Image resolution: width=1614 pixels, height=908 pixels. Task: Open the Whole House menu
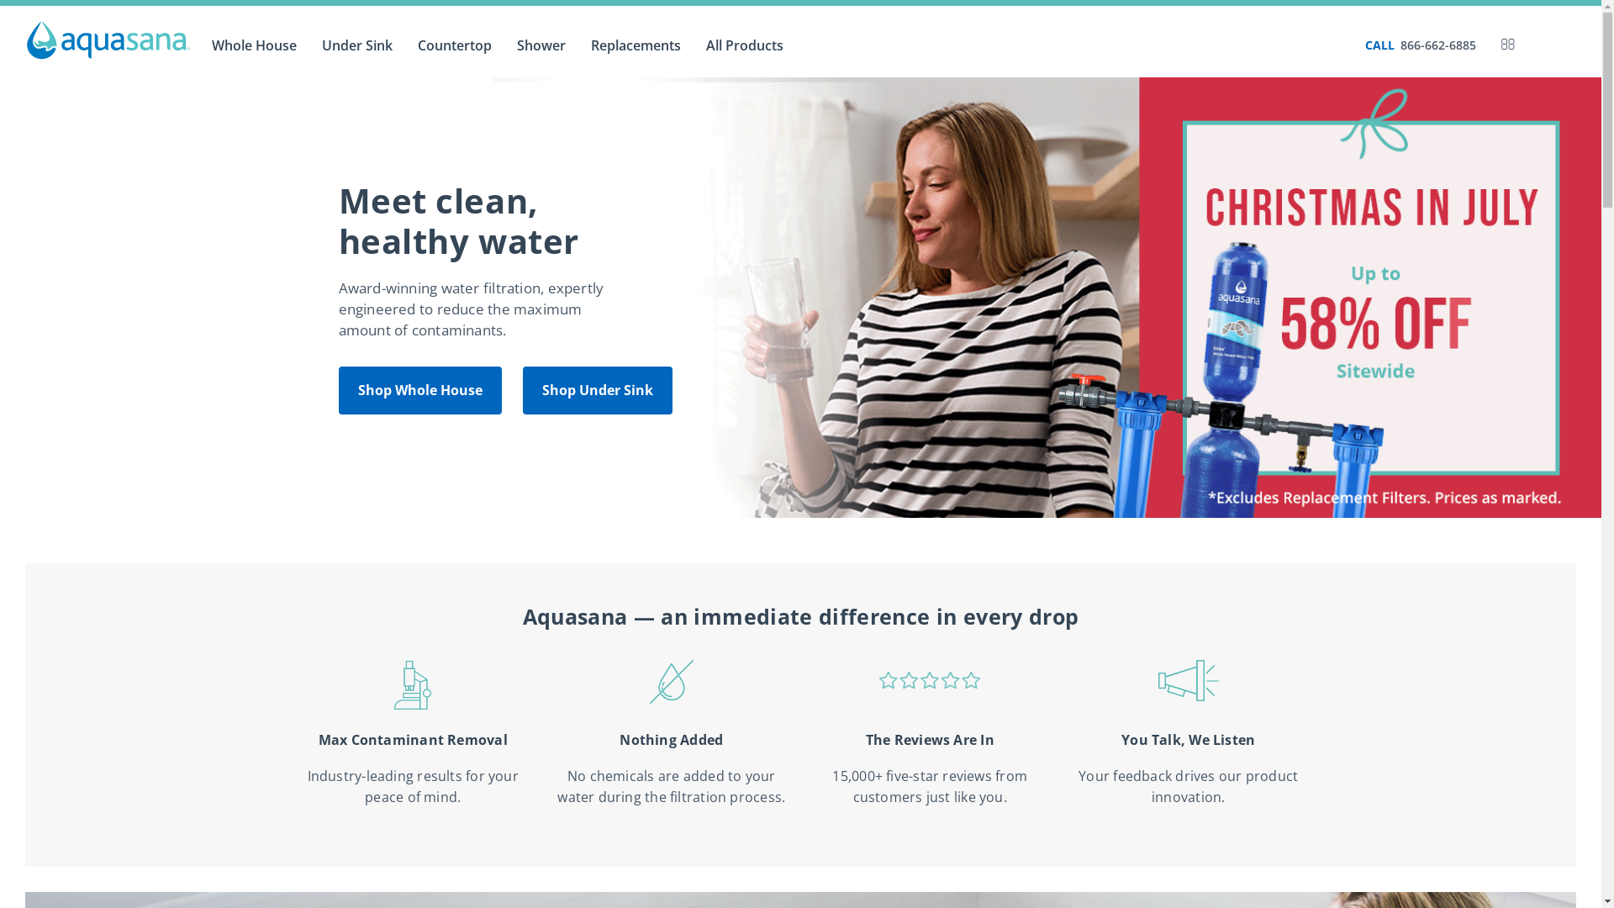pyautogui.click(x=254, y=45)
